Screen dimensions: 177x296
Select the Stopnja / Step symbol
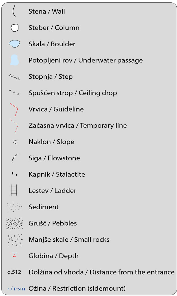coord(14,77)
